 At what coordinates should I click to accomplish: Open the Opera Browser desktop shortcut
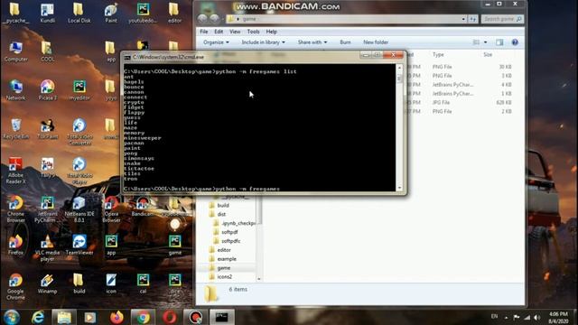(111, 209)
